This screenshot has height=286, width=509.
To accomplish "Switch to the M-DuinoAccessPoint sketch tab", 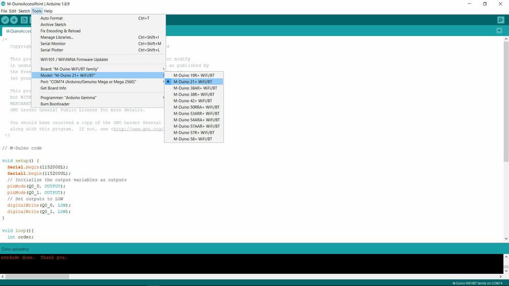I will (x=17, y=31).
